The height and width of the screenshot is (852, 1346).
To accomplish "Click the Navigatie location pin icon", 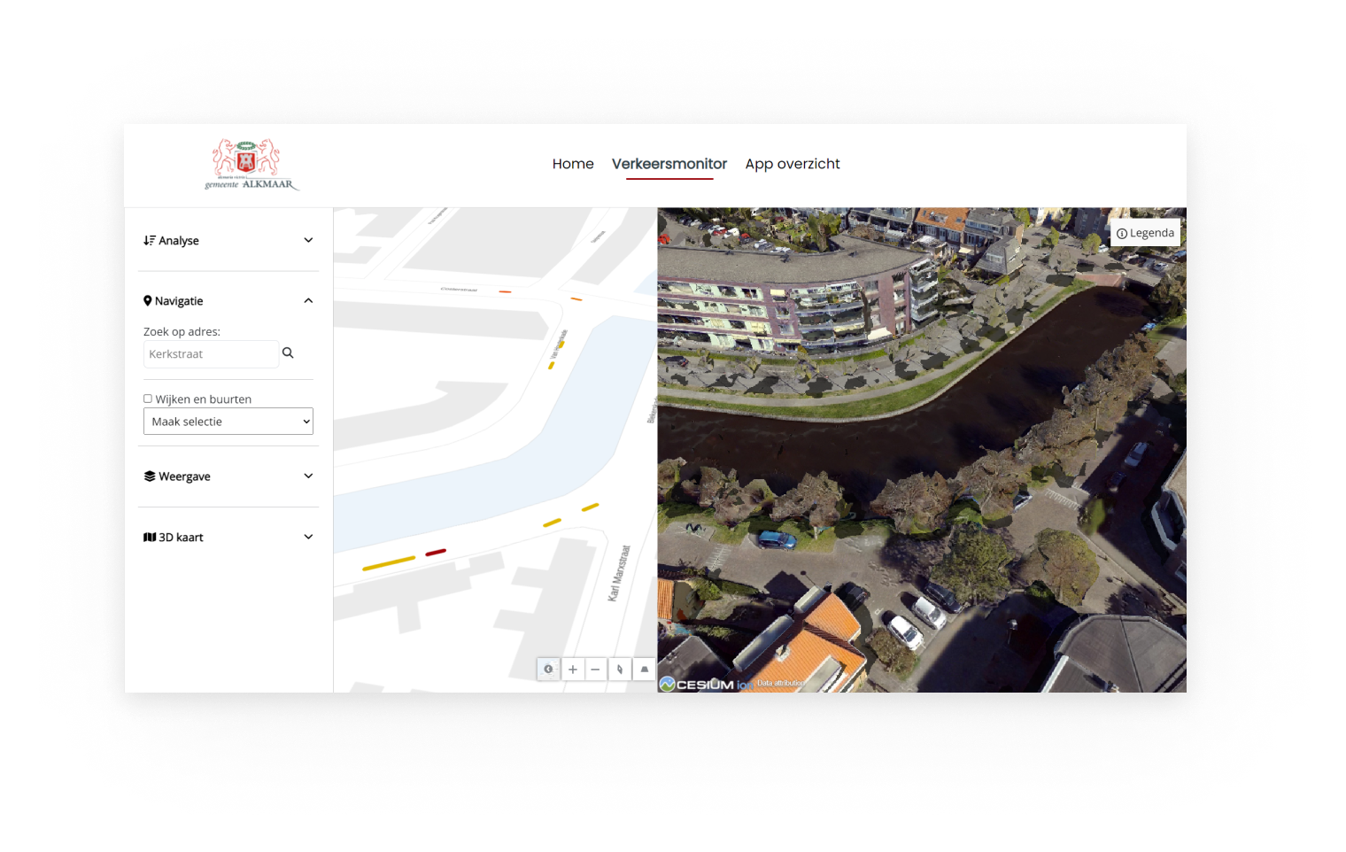I will (147, 300).
